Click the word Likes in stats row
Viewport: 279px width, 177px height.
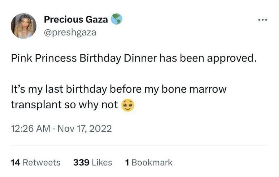click(x=102, y=162)
